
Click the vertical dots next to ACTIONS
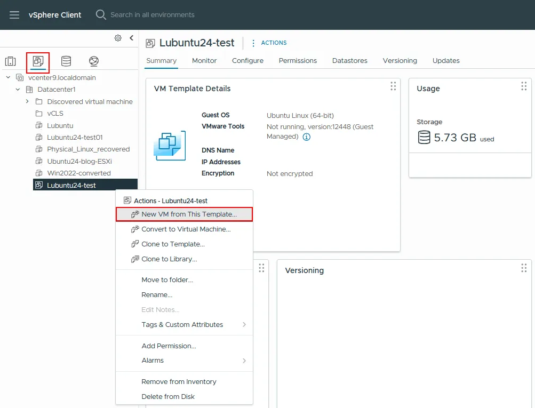pyautogui.click(x=253, y=43)
